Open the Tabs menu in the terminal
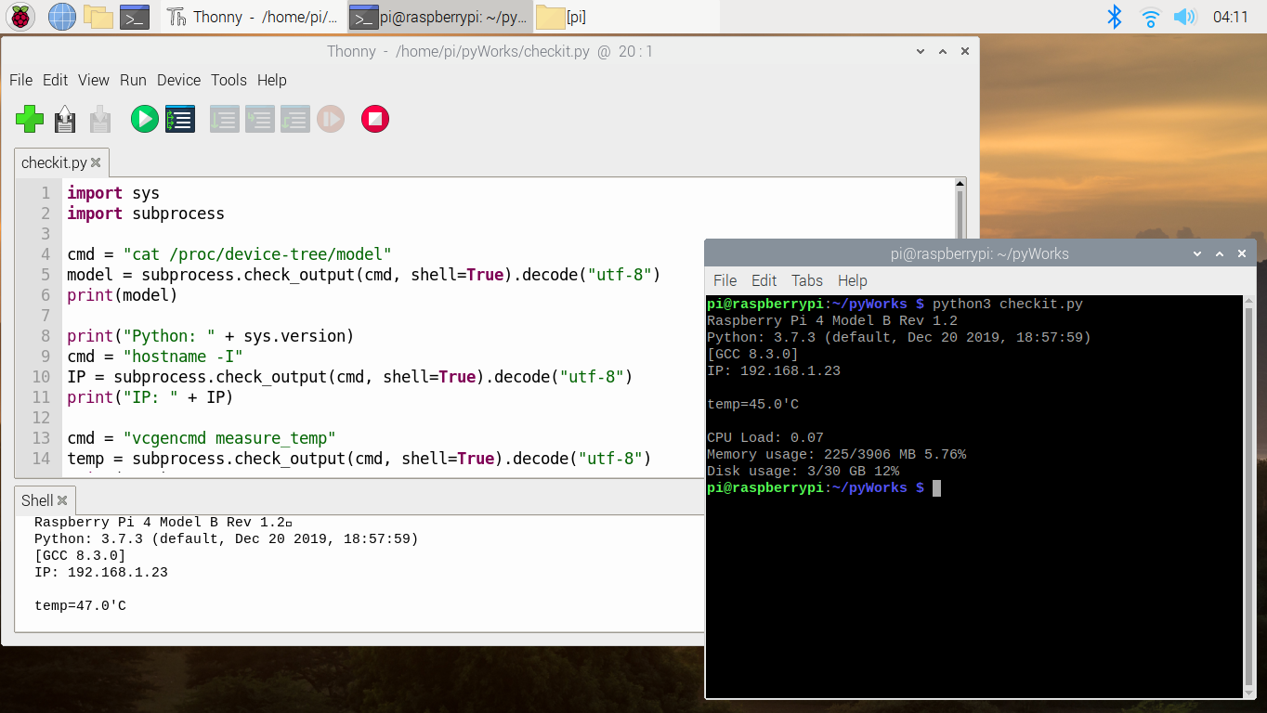 click(x=806, y=280)
